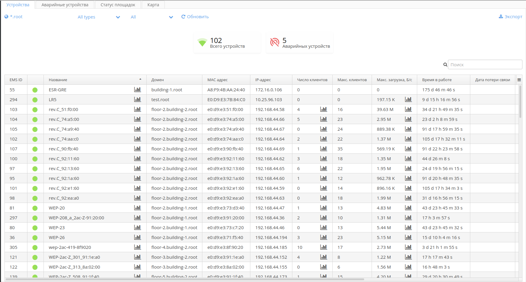Show client count chart for WEP-20
526x282 pixels.
[324, 208]
